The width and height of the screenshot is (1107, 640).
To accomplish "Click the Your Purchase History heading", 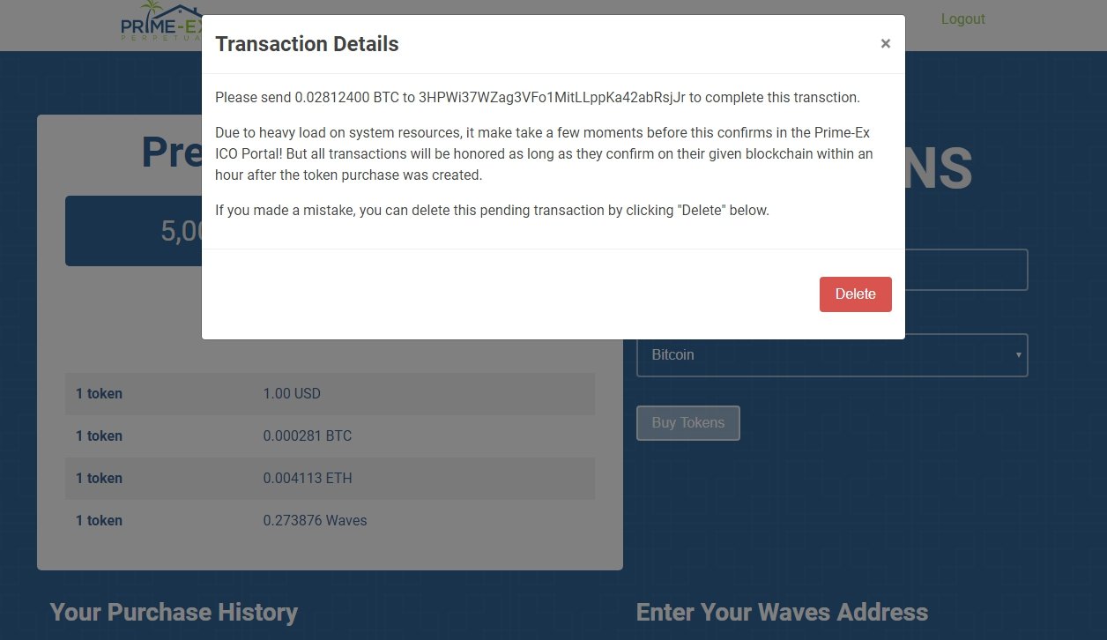I will tap(174, 612).
